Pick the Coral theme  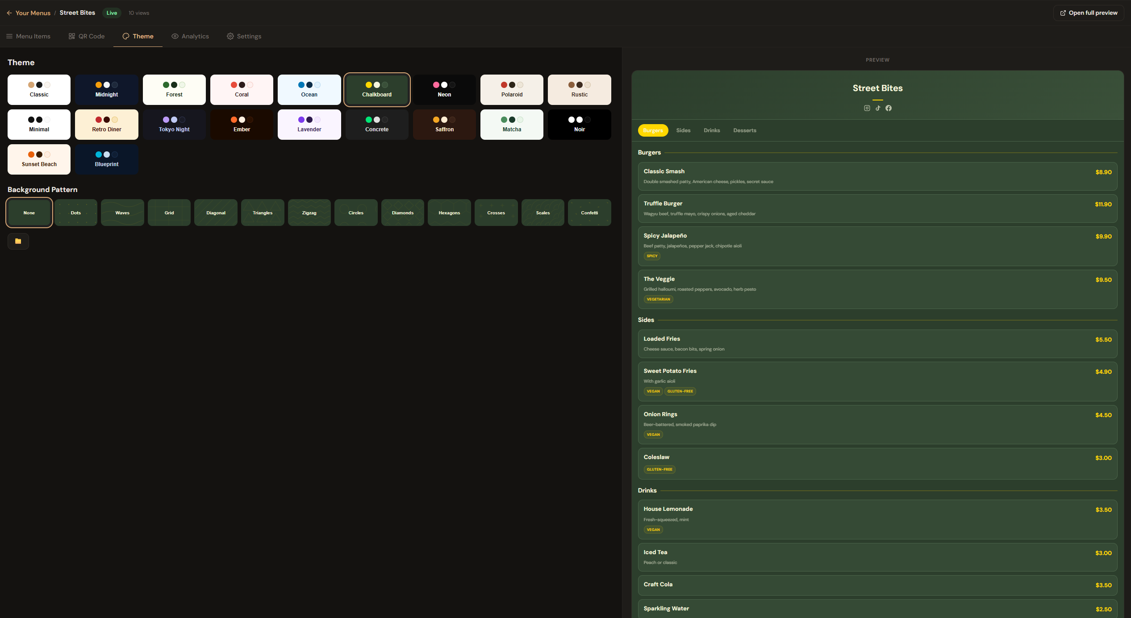(242, 90)
